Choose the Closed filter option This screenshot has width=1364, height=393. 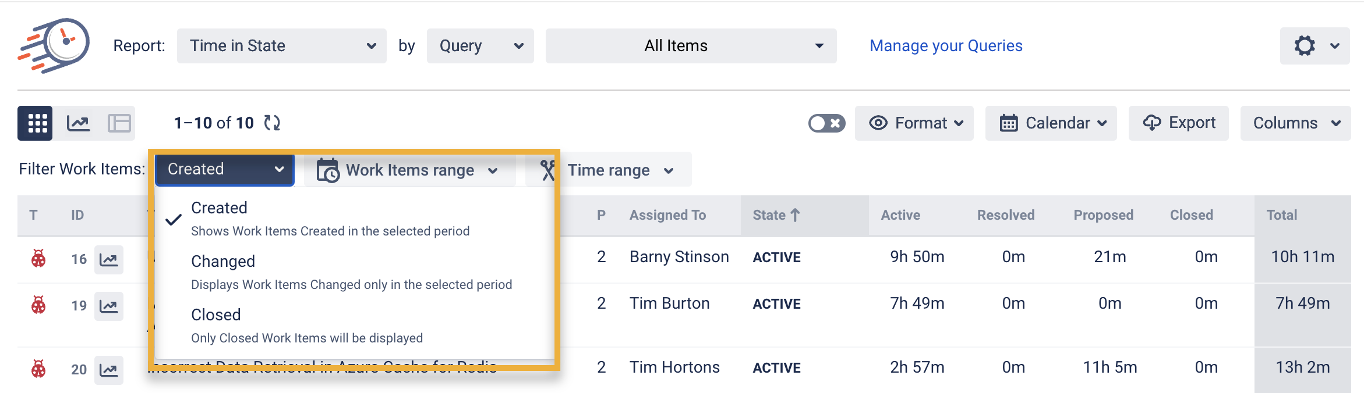coord(307,326)
